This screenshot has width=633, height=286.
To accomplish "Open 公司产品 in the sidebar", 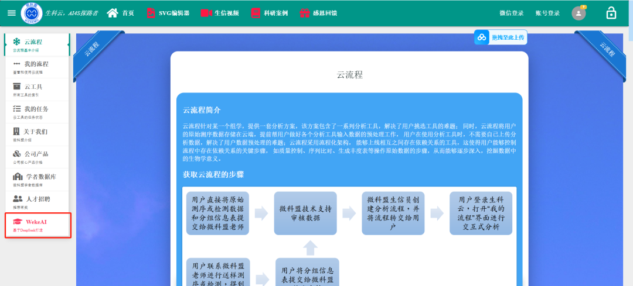I will (37, 156).
